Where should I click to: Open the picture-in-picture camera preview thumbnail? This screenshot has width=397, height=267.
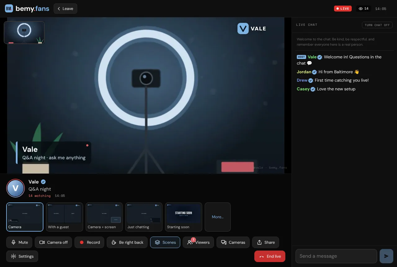click(x=24, y=32)
